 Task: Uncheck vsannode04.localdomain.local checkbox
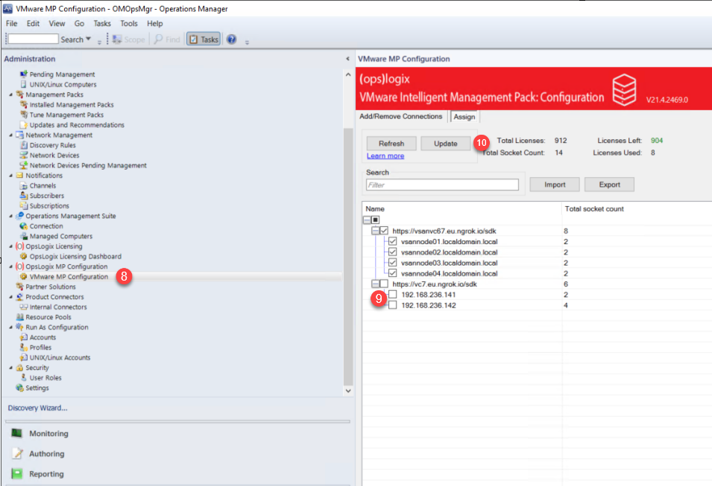[393, 273]
